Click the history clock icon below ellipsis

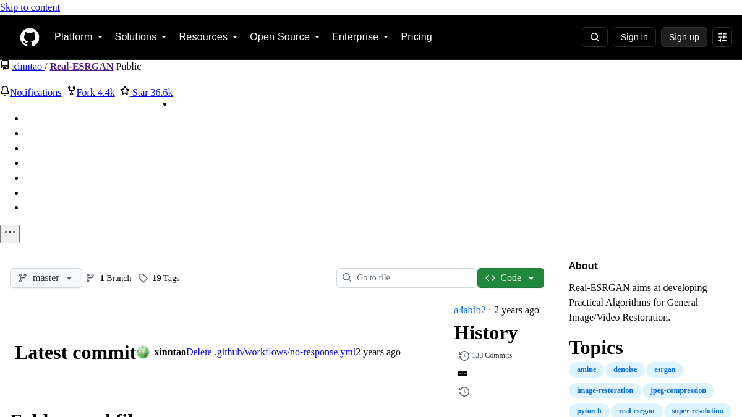[x=464, y=392]
